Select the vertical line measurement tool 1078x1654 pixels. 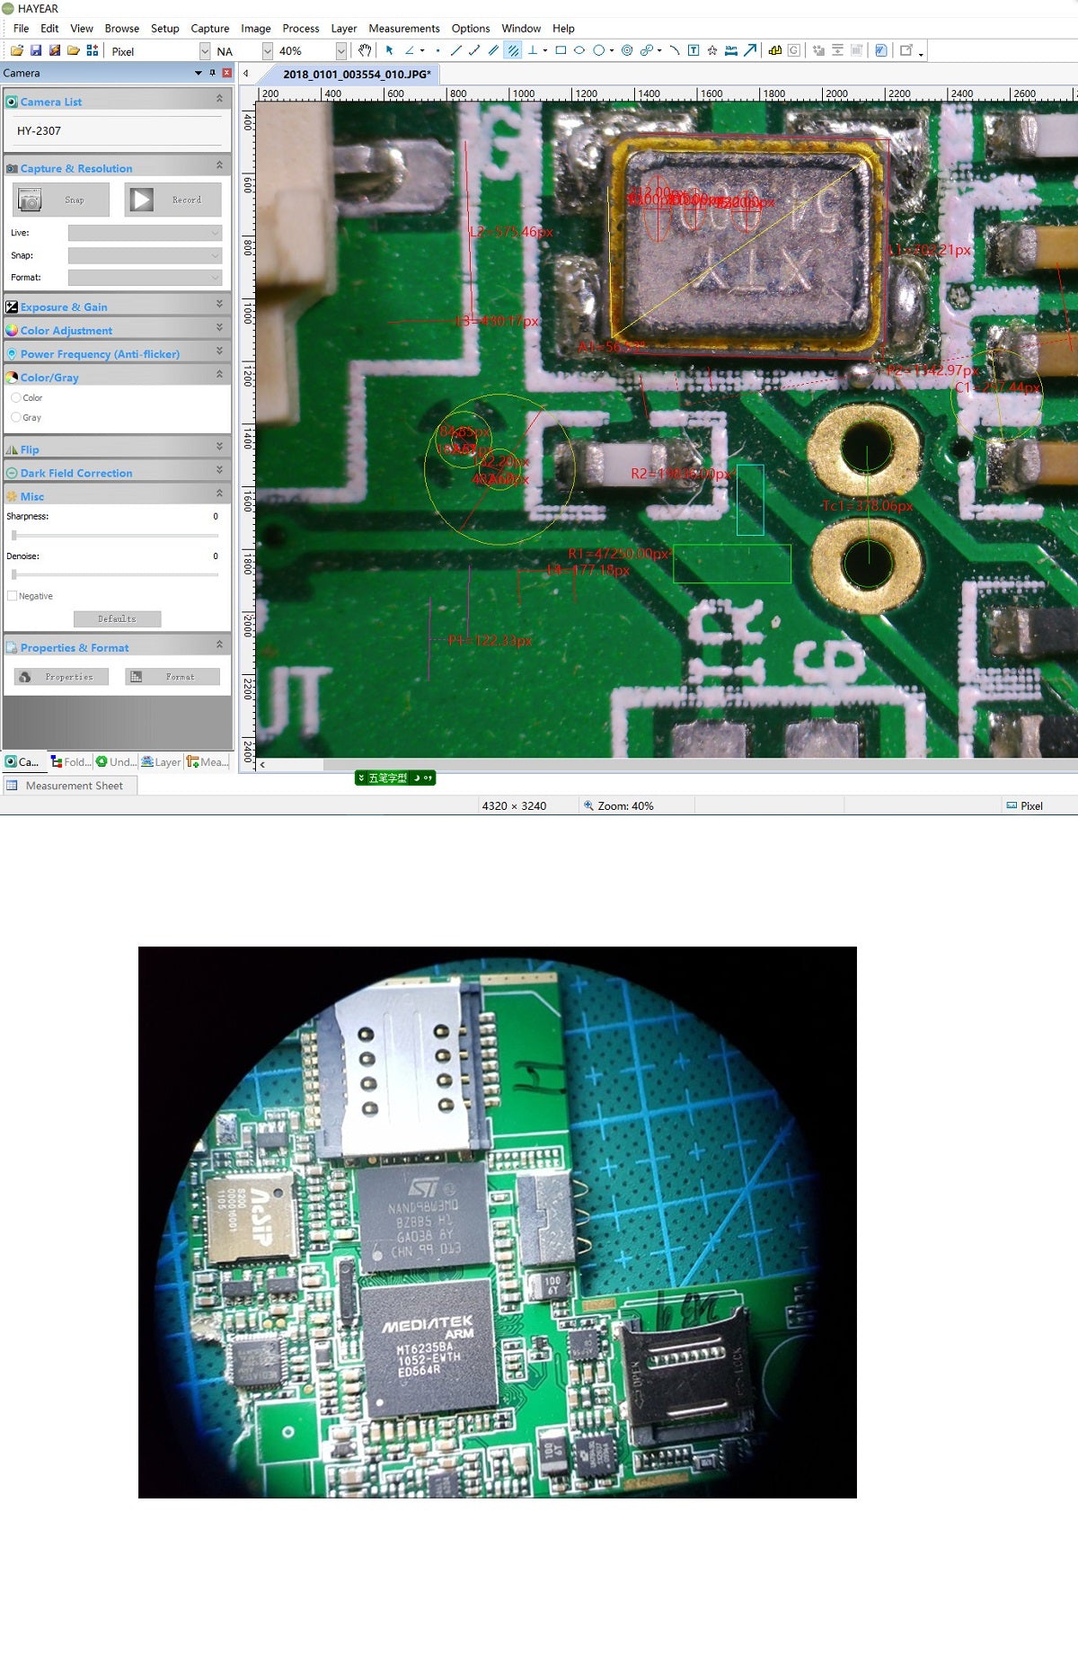pos(533,51)
